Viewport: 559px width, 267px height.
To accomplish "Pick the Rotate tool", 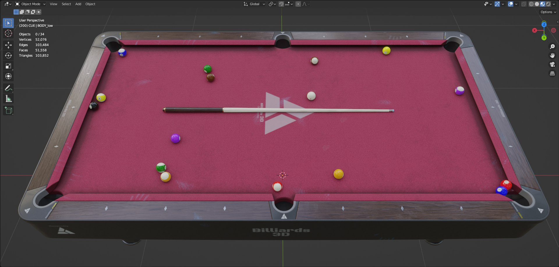I will [x=8, y=55].
